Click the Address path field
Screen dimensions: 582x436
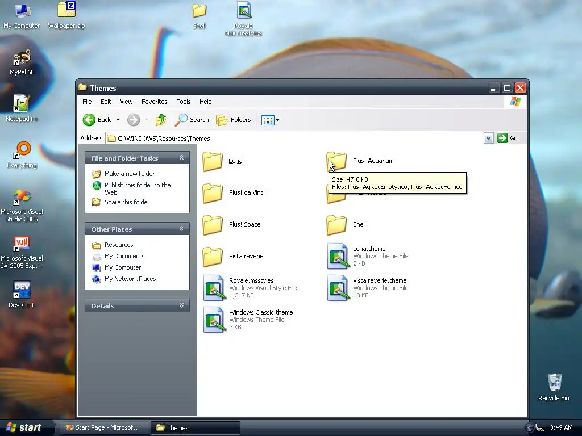coord(295,139)
